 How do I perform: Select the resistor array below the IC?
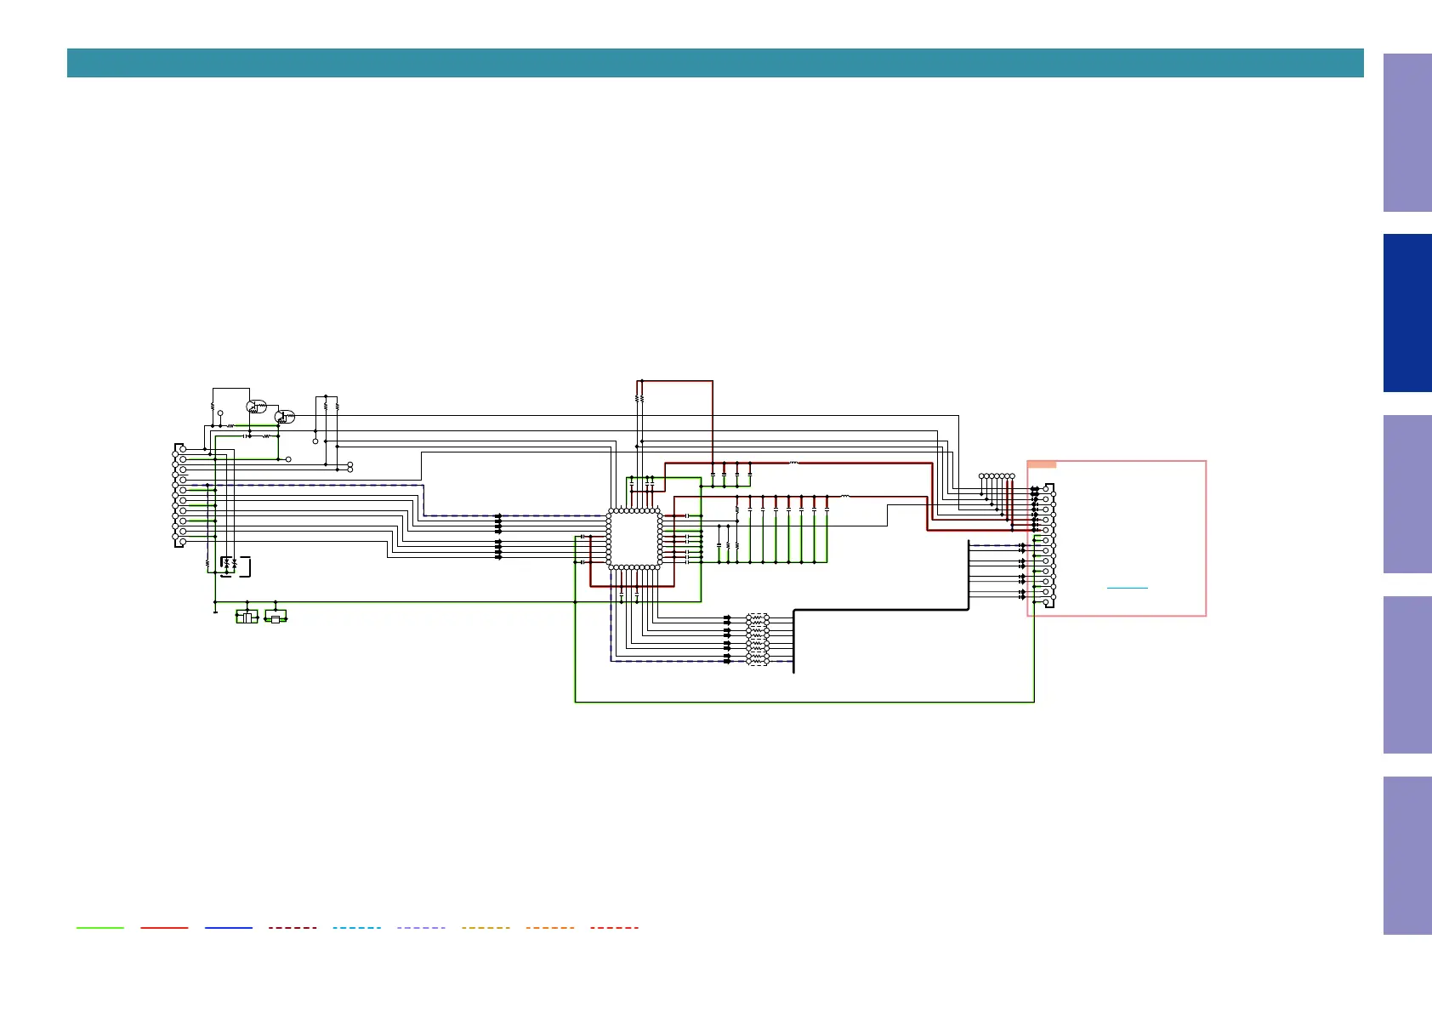tap(758, 639)
